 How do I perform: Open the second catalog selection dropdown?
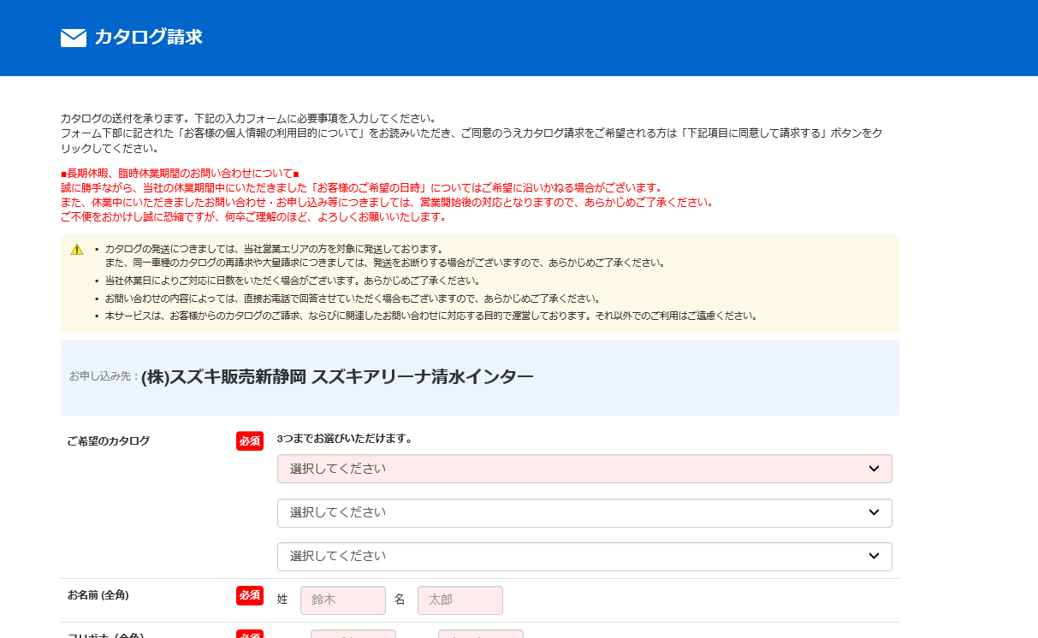(x=584, y=513)
